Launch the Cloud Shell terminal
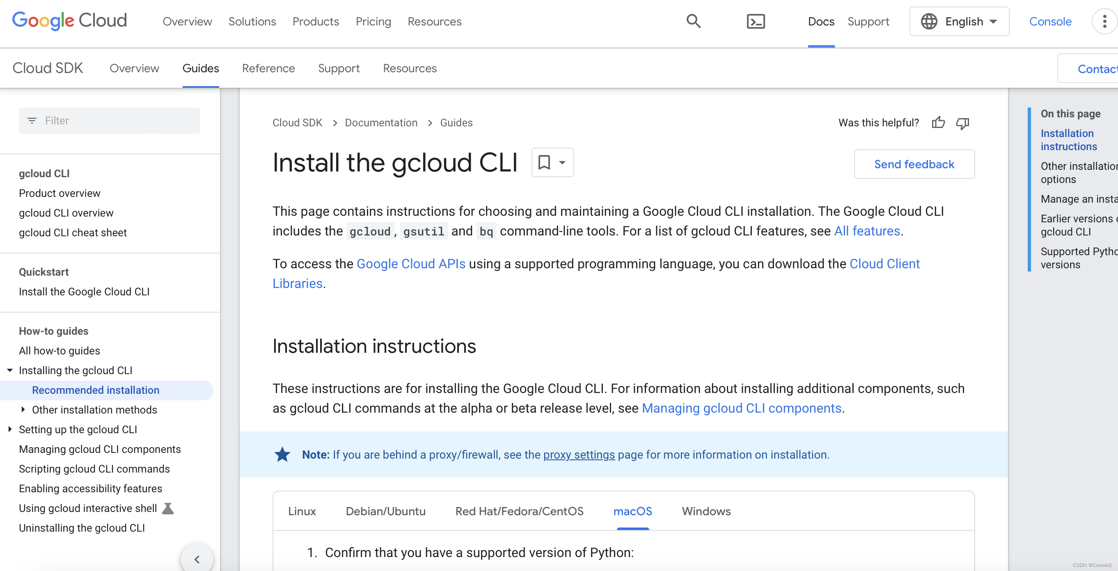The width and height of the screenshot is (1118, 571). click(x=756, y=21)
